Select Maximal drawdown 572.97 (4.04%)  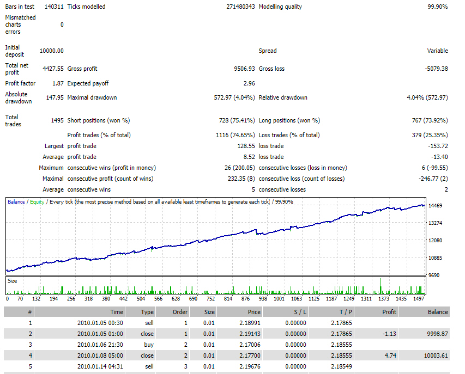(x=234, y=97)
